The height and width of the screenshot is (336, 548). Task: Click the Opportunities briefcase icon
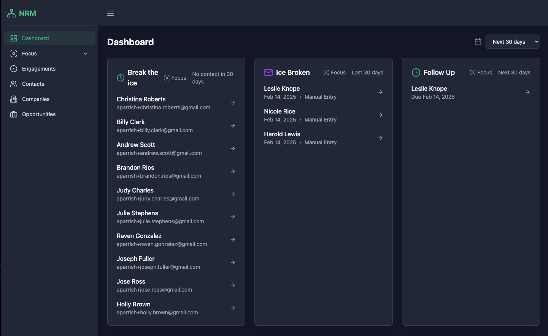point(13,114)
